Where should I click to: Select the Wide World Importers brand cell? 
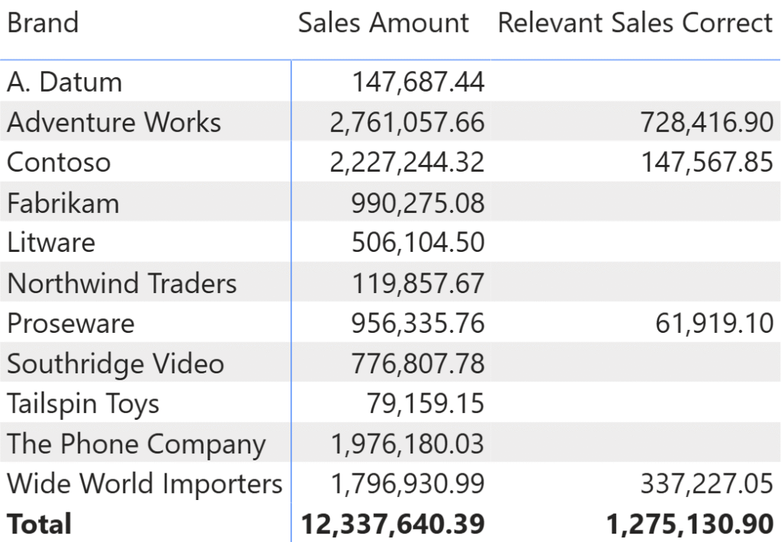(145, 484)
